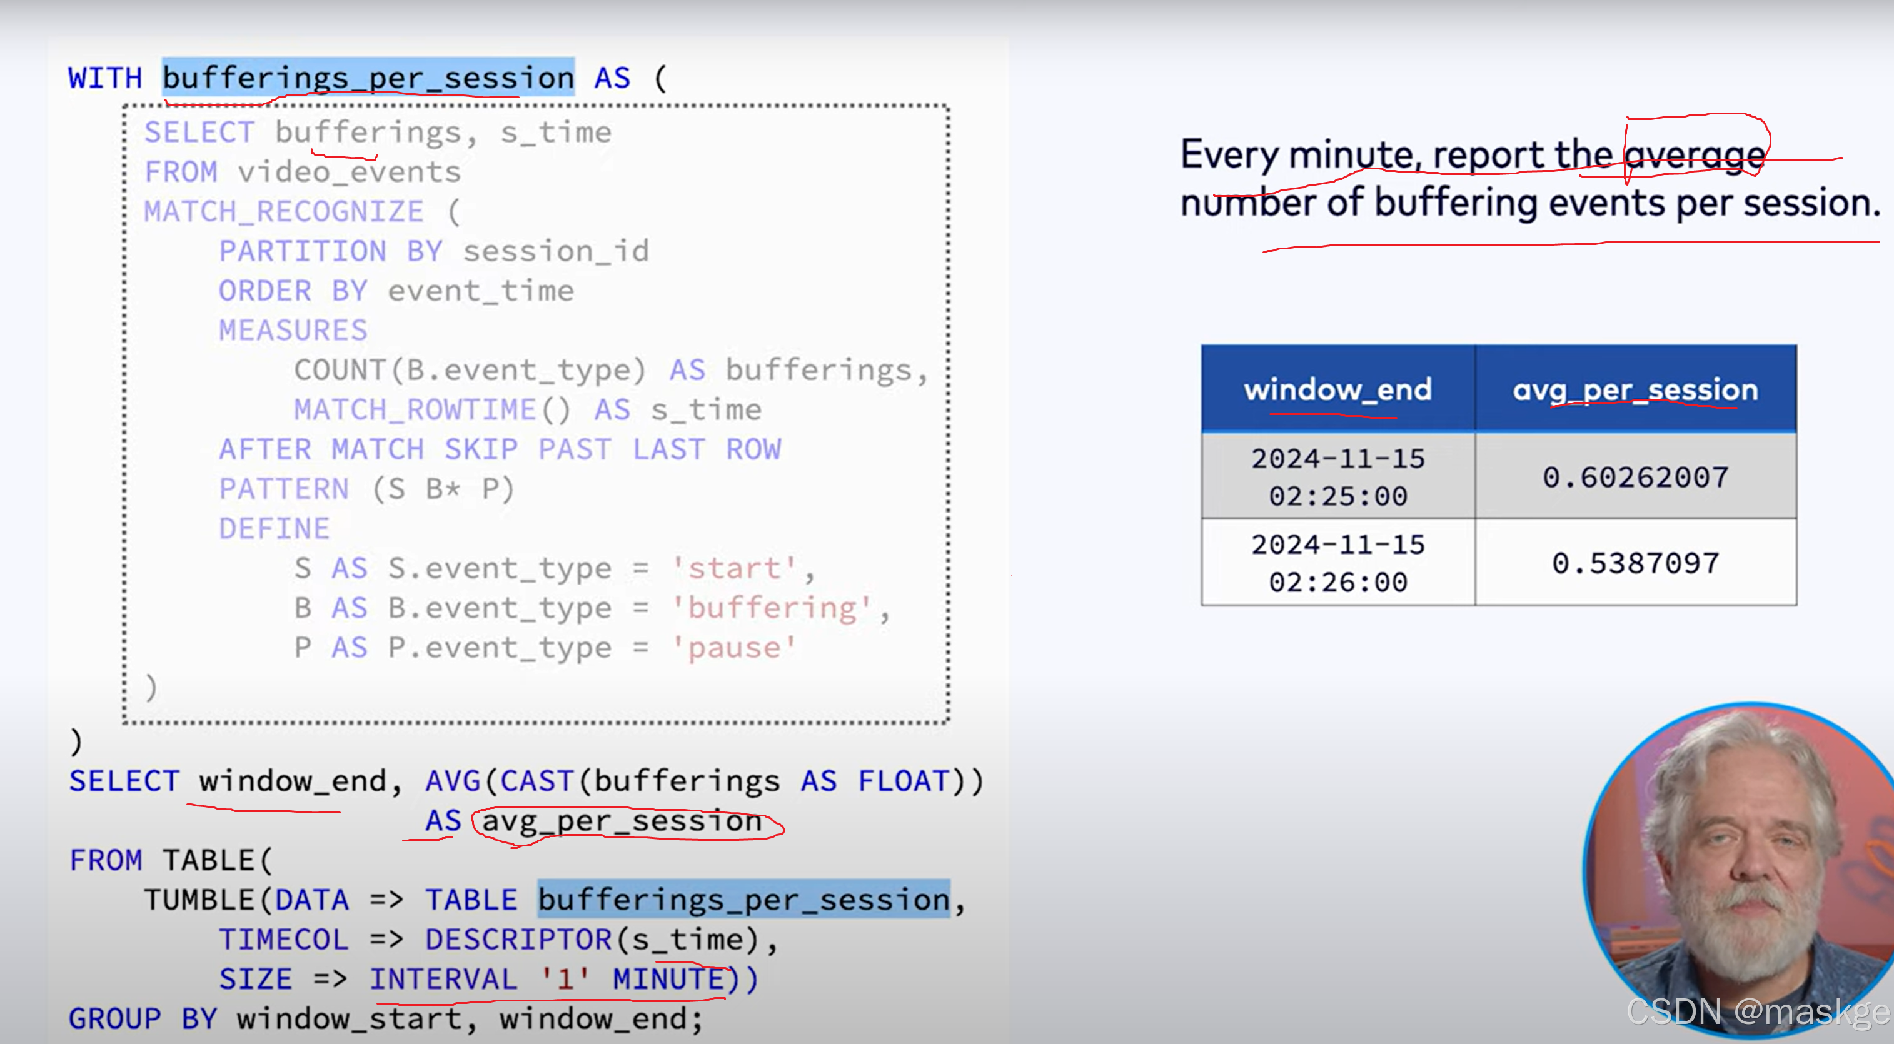Click the word 'average' in the heading
This screenshot has height=1044, width=1894.
pyautogui.click(x=1693, y=156)
